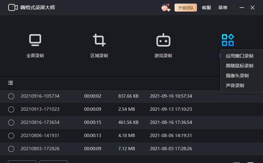Choose the game recording gamepad icon

click(163, 40)
